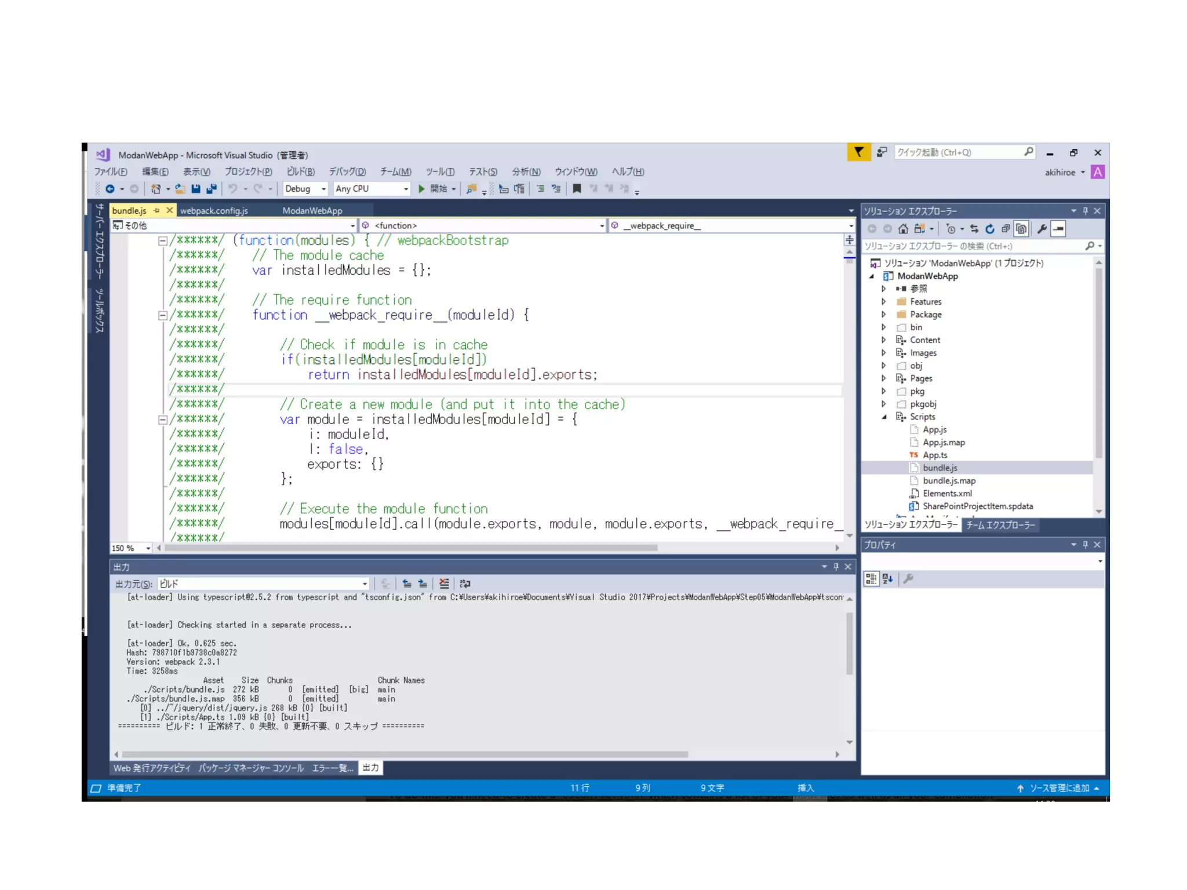
Task: Click Clear All icon in Output panel
Action: (444, 583)
